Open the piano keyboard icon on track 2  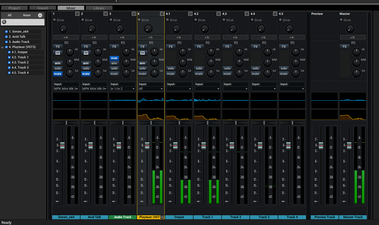tap(86, 53)
